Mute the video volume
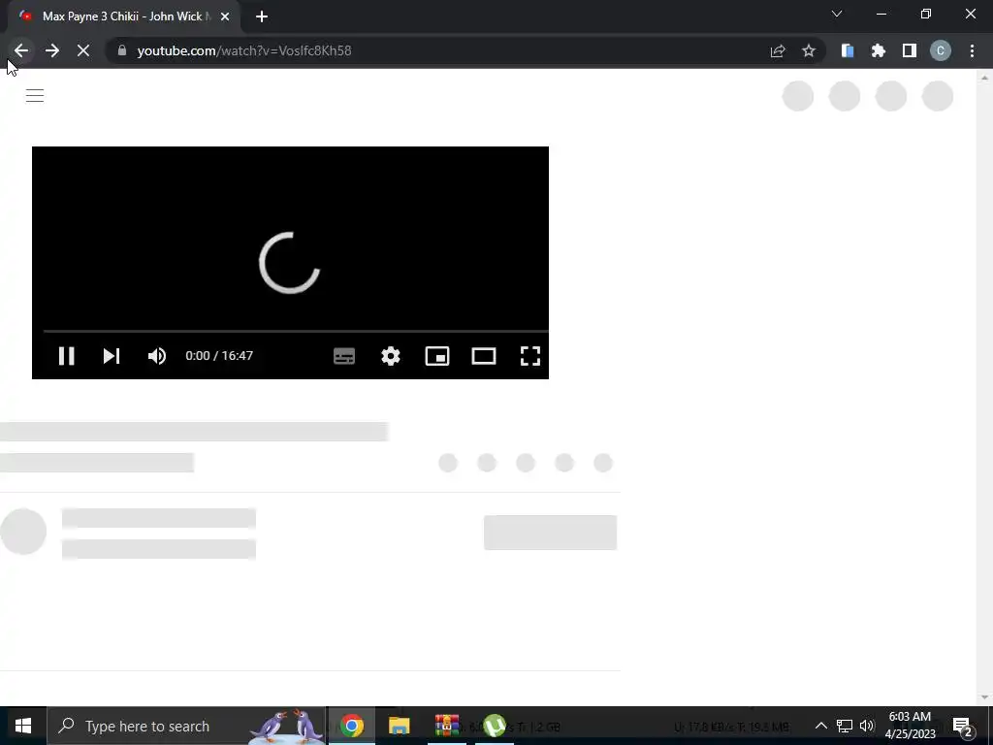The image size is (993, 745). (157, 356)
